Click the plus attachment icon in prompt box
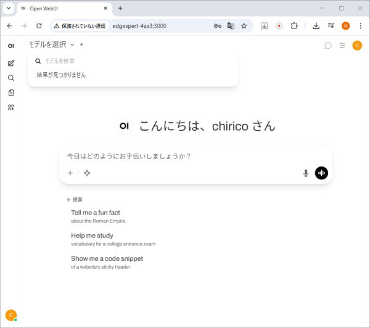Image resolution: width=370 pixels, height=328 pixels. pos(70,173)
